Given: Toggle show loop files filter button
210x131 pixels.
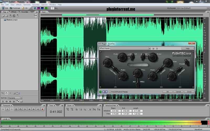Looking at the screenshot, I should [6, 101].
